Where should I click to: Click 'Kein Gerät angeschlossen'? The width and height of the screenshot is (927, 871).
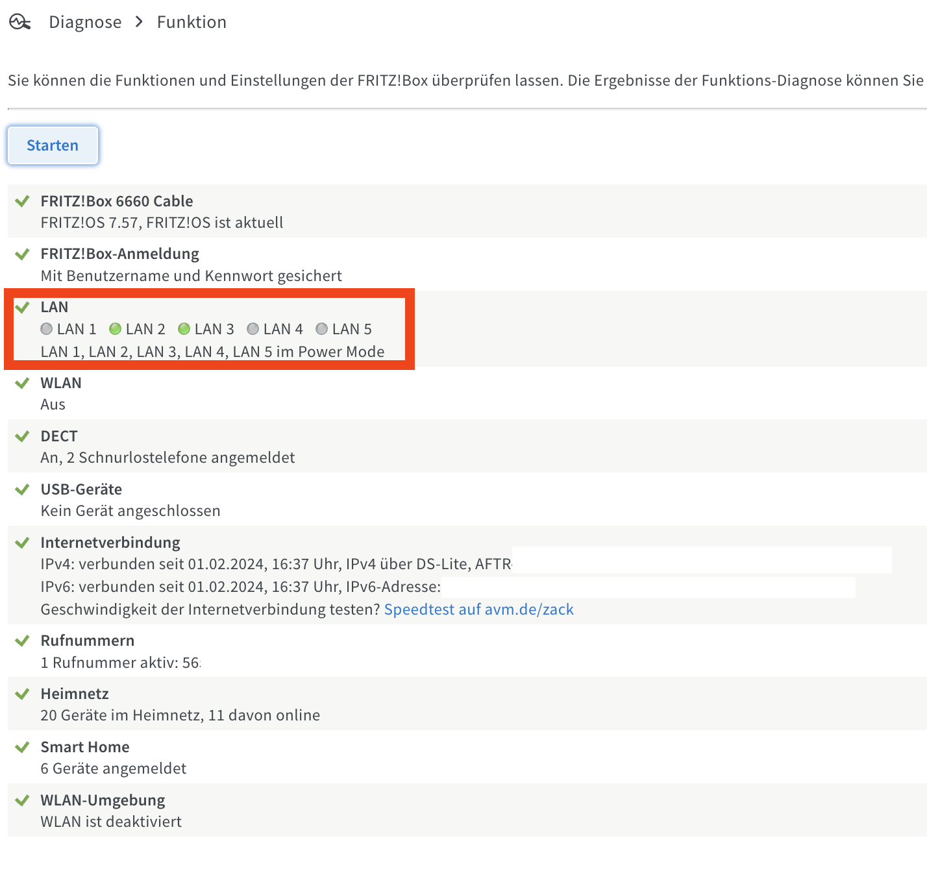pyautogui.click(x=130, y=511)
